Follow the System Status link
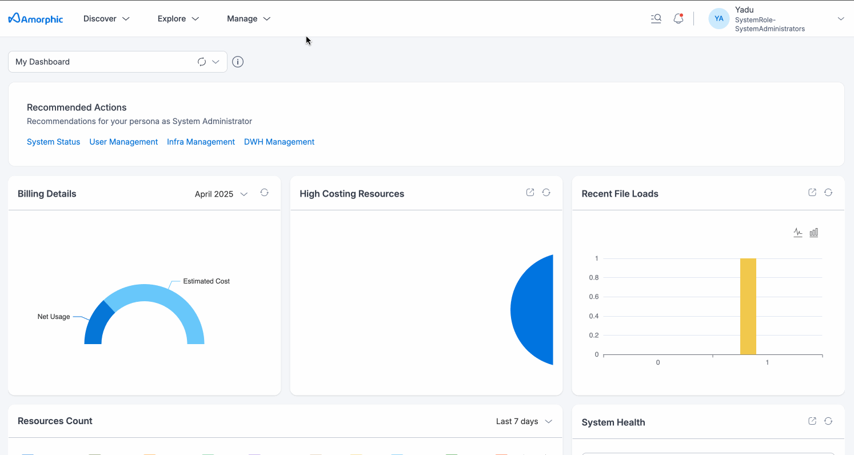854x455 pixels. [53, 142]
